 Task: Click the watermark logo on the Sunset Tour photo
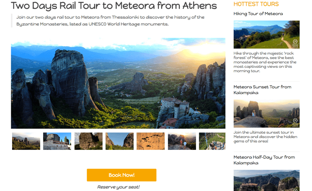(295, 121)
